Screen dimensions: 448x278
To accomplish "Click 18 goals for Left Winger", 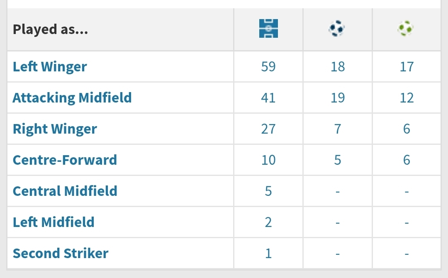I will [338, 66].
